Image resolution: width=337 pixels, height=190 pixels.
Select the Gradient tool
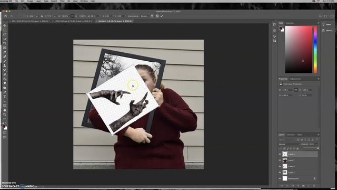5,79
